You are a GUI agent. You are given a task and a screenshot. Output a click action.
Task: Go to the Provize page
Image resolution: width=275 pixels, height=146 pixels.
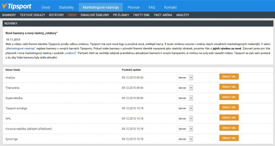pyautogui.click(x=134, y=7)
